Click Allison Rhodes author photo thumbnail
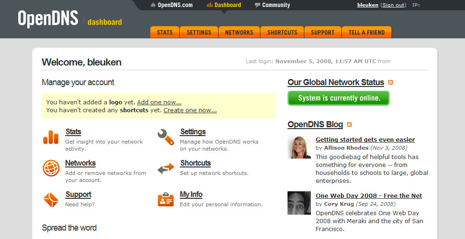Image resolution: width=465 pixels, height=239 pixels. coord(299,147)
